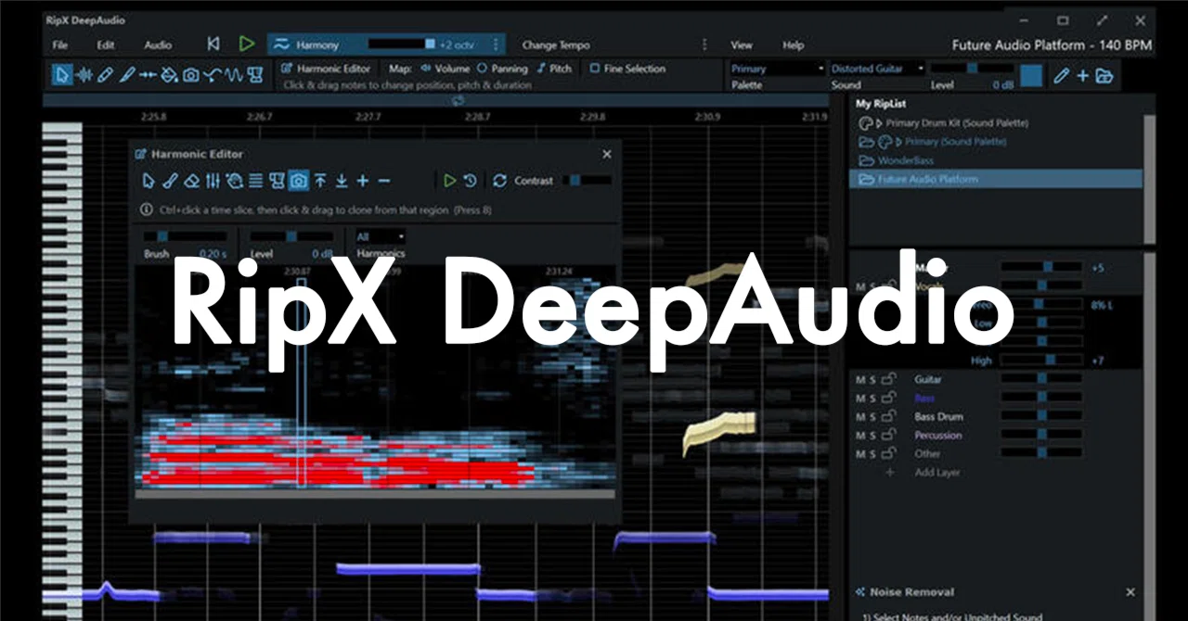Screen dimensions: 1188x621
Task: Click the Harmonic Editor toolbar button
Action: [326, 69]
